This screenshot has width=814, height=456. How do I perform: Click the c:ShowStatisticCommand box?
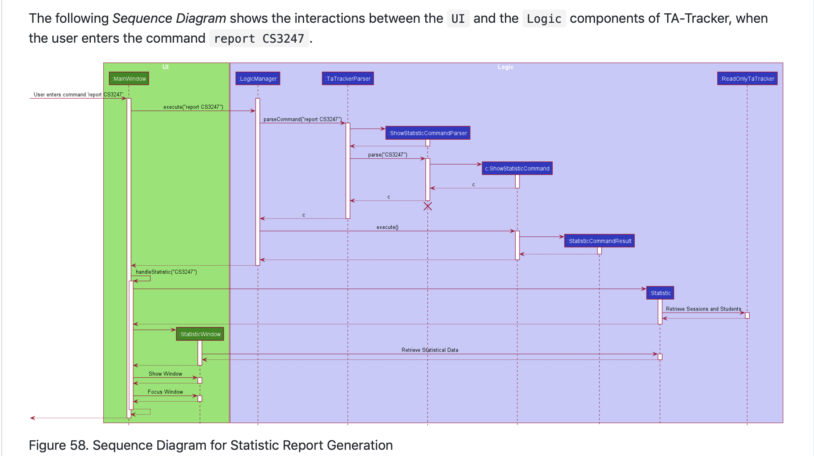(517, 168)
